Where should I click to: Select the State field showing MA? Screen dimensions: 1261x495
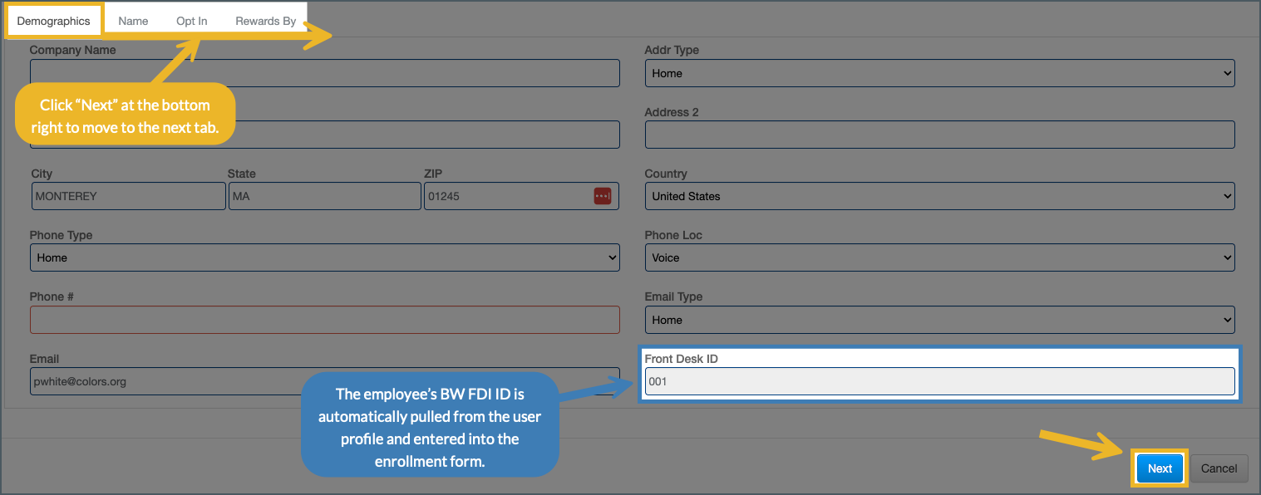(x=324, y=196)
